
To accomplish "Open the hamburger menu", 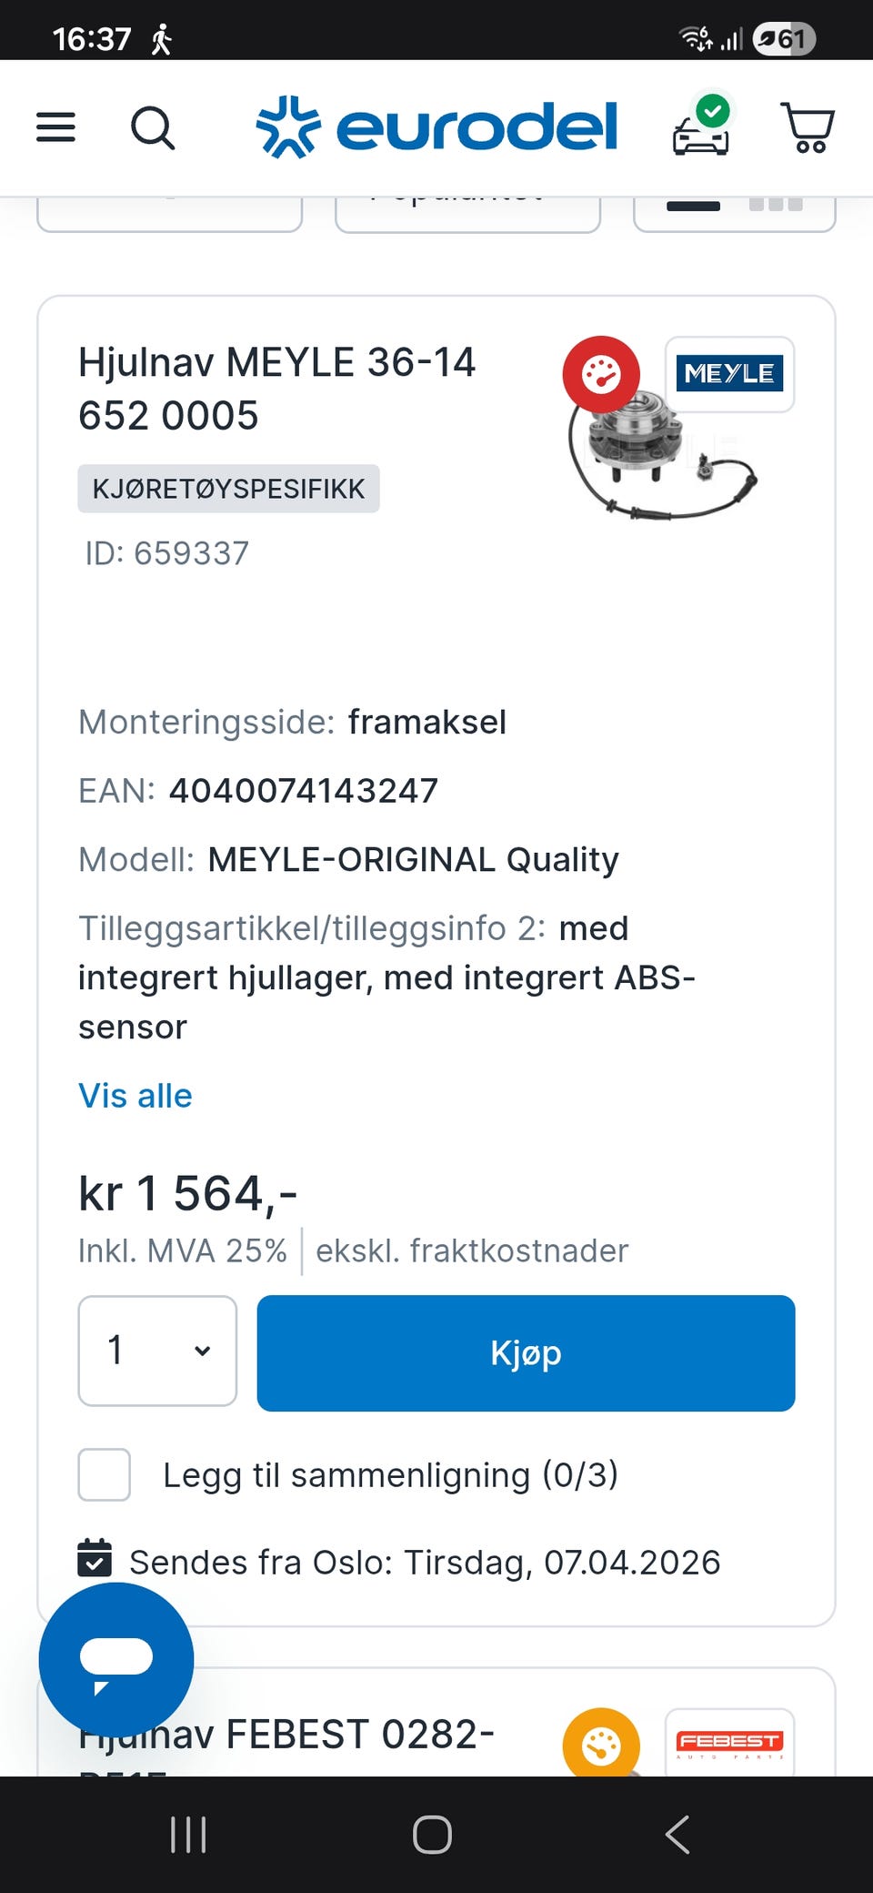I will point(55,127).
